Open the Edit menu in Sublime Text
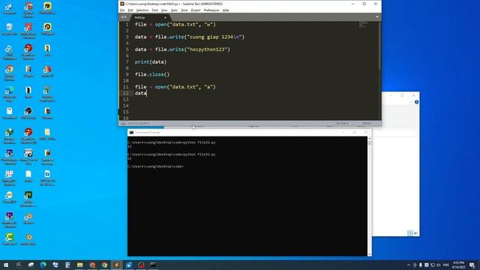 point(130,10)
